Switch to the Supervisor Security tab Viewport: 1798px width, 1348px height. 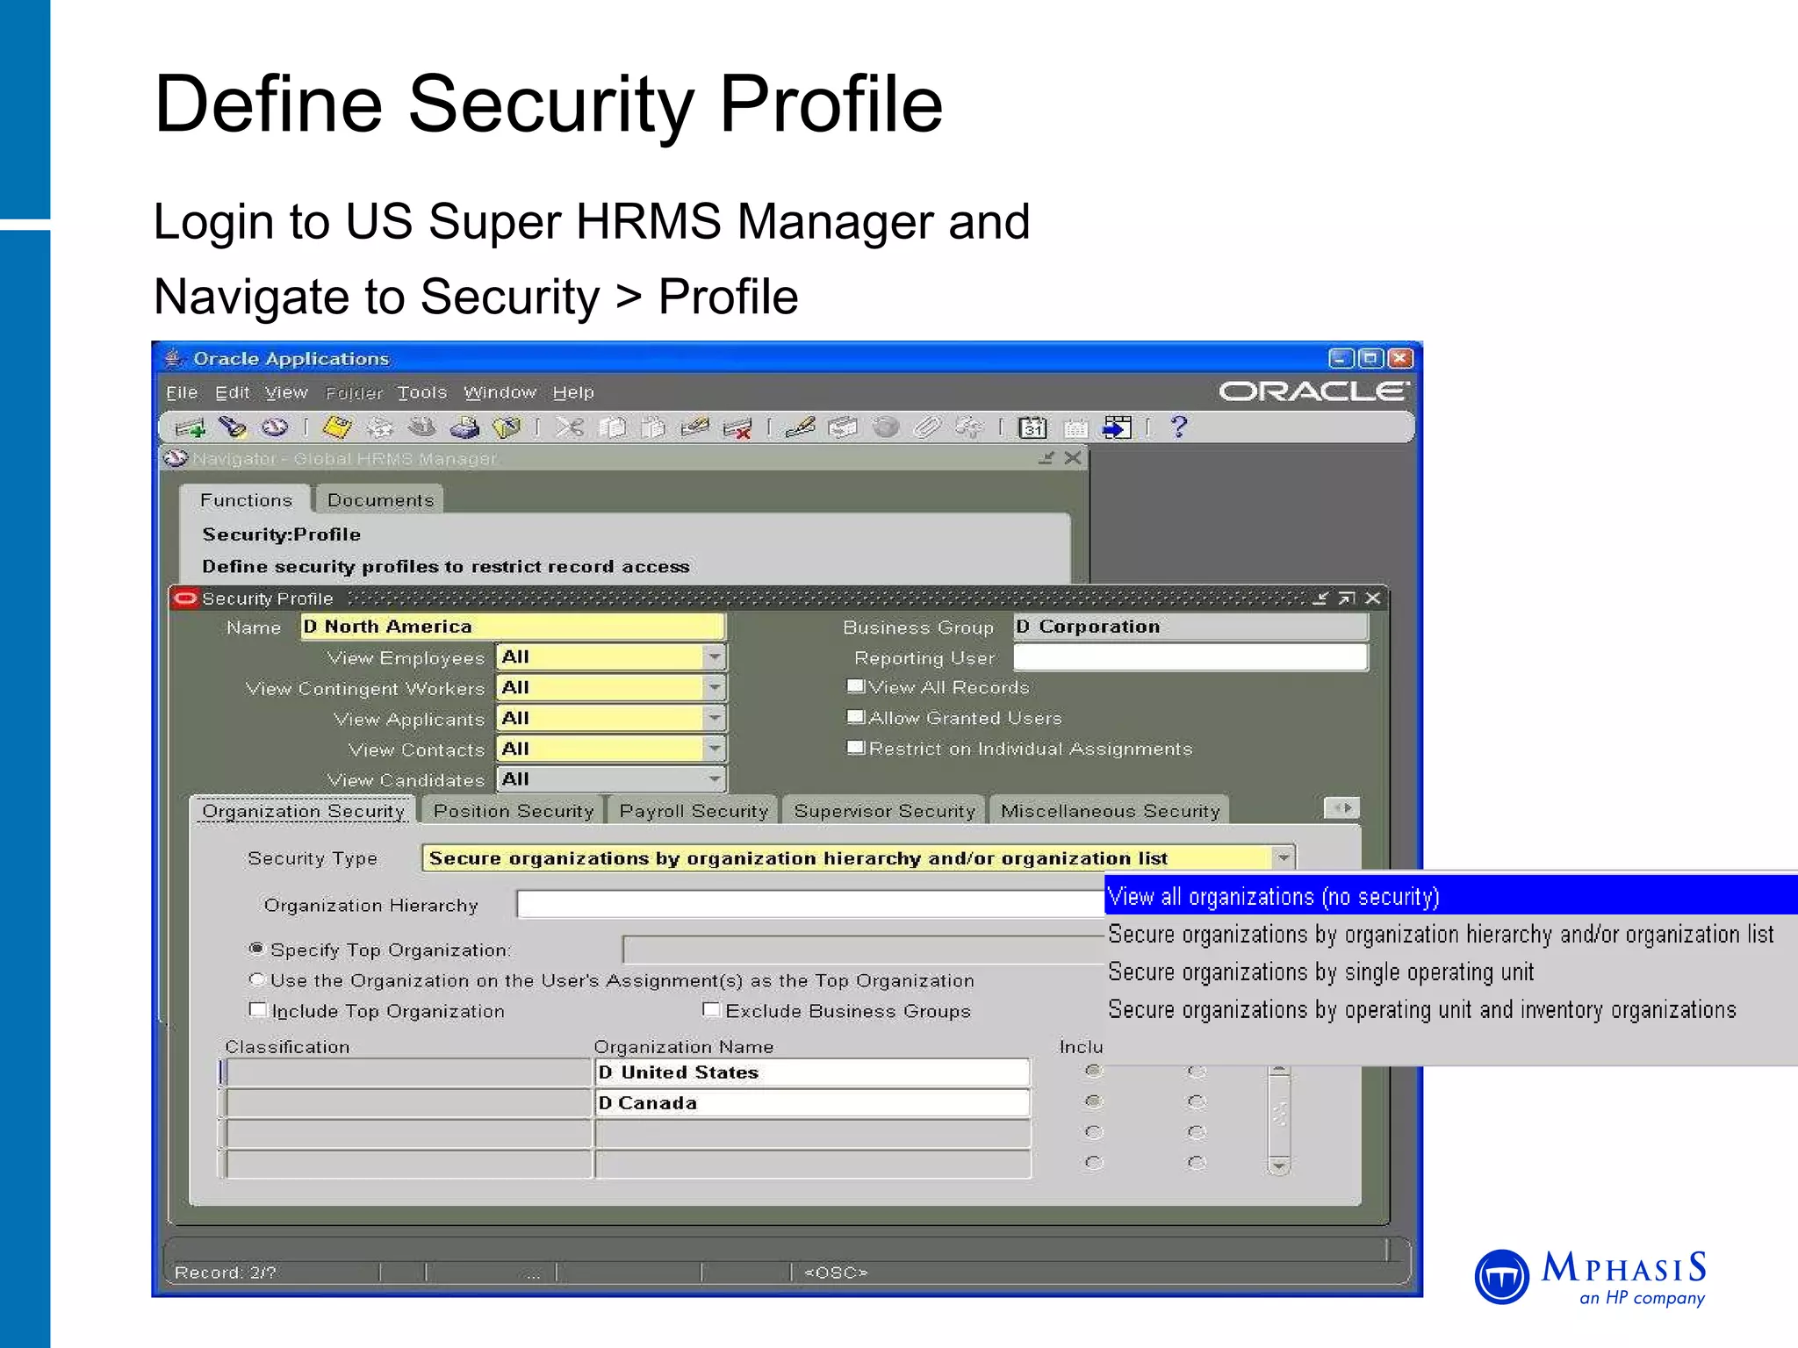pos(884,811)
